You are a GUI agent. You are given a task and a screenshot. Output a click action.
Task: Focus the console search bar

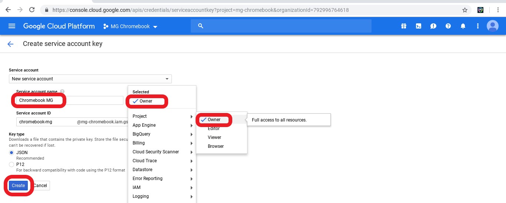(x=281, y=26)
